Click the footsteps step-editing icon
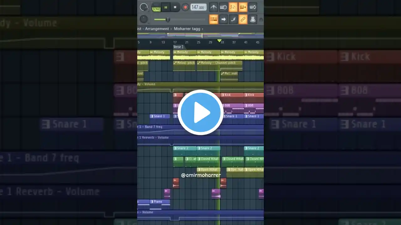 tap(233, 19)
